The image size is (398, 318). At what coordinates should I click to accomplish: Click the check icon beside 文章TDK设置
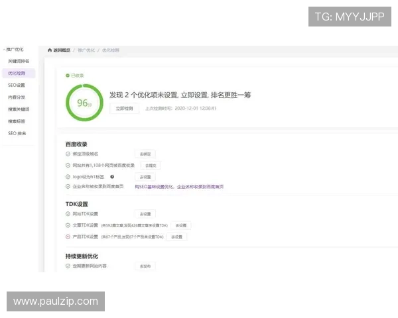coord(68,225)
